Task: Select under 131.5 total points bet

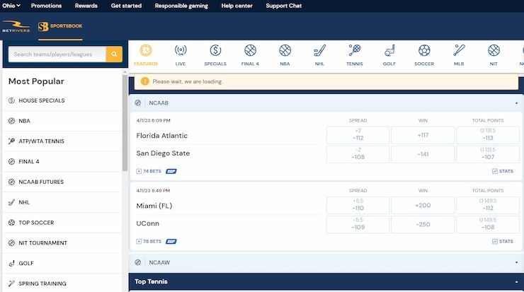Action: tap(488, 154)
